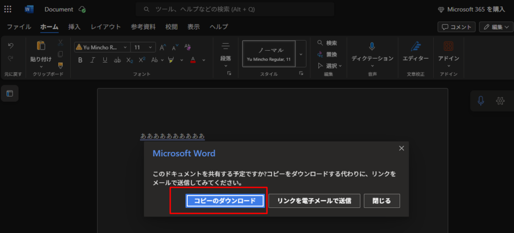
Task: Click the Word logo icon
Action: (29, 10)
